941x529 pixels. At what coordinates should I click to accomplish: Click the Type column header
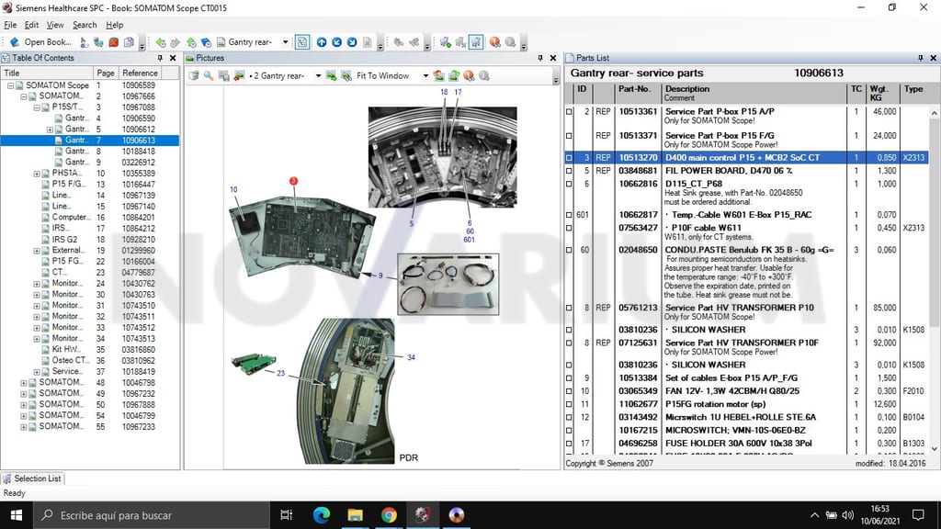pyautogui.click(x=913, y=93)
